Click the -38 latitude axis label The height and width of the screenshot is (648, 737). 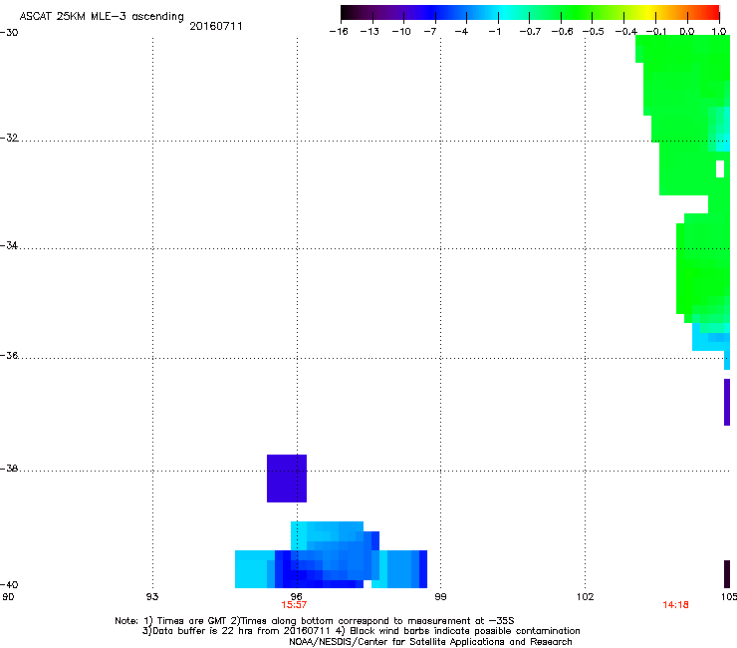tap(9, 469)
